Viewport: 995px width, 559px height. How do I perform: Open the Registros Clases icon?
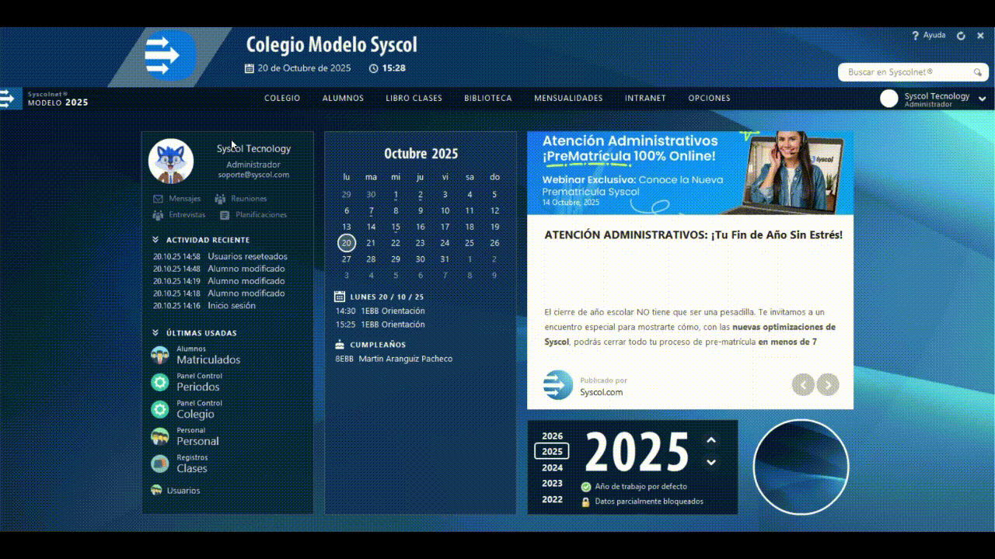click(x=160, y=464)
